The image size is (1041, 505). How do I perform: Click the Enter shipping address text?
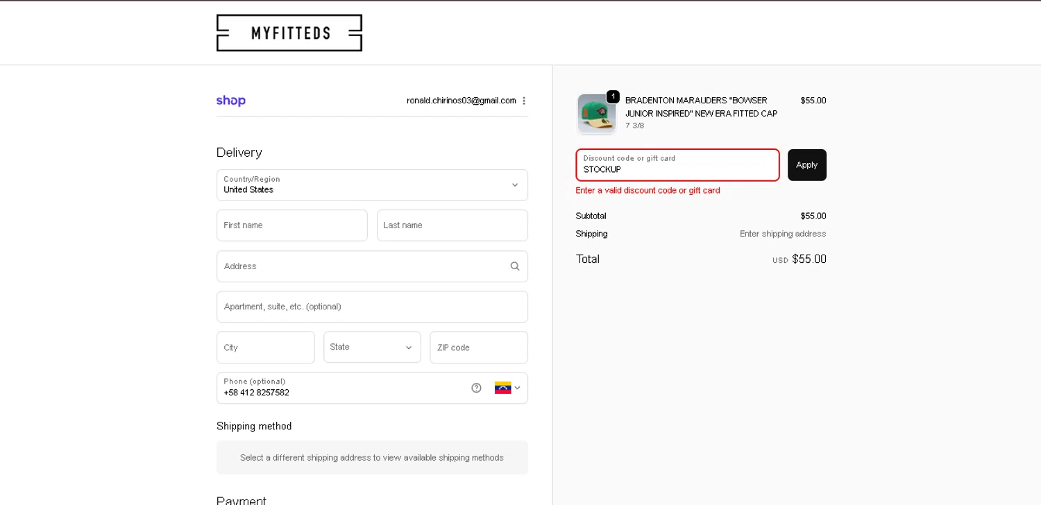tap(783, 234)
